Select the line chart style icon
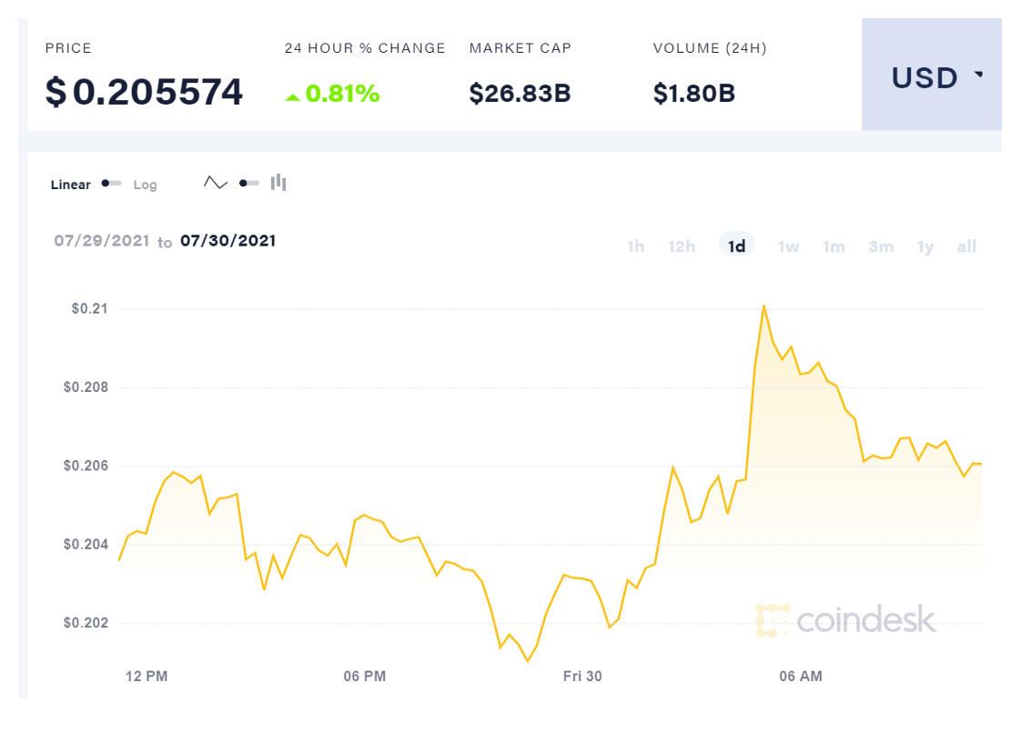This screenshot has width=1020, height=753. (216, 184)
